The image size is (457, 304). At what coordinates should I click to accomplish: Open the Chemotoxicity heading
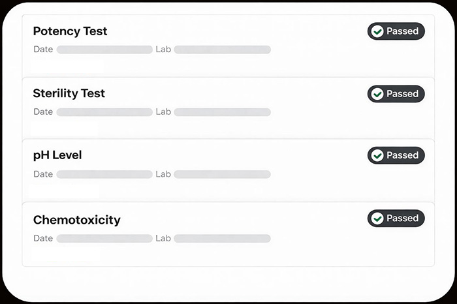[76, 220]
